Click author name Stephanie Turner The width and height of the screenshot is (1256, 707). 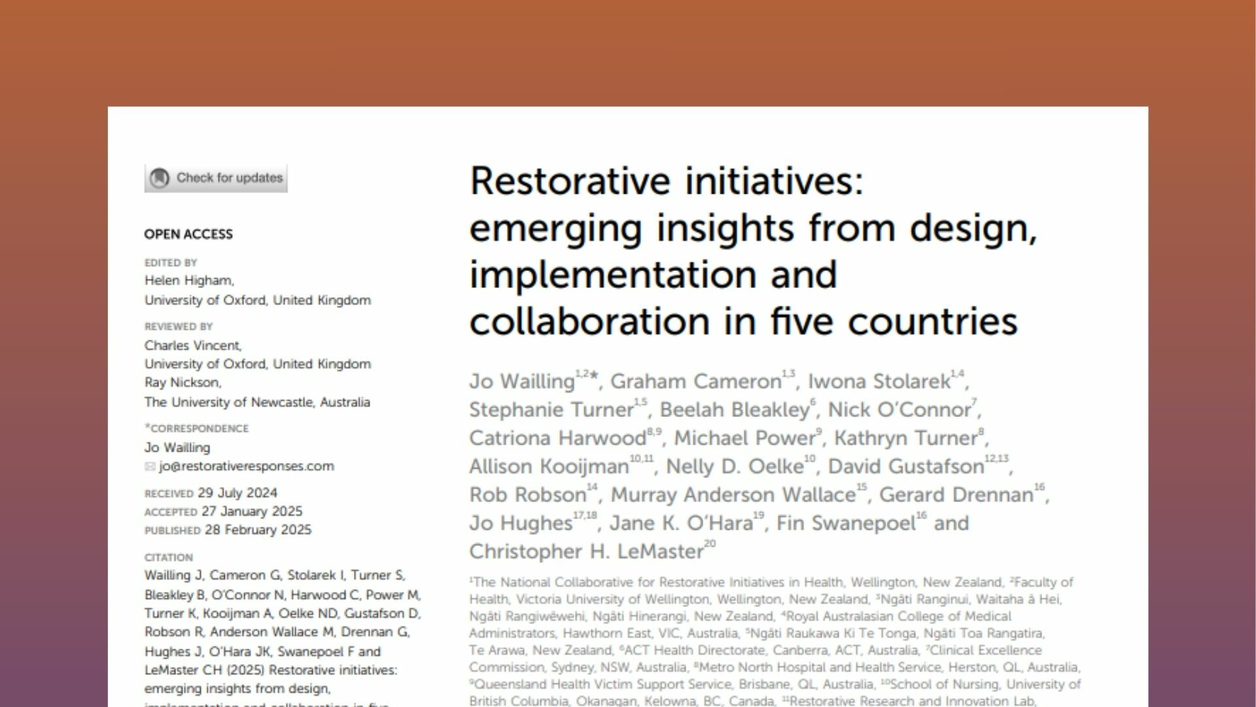pos(551,410)
